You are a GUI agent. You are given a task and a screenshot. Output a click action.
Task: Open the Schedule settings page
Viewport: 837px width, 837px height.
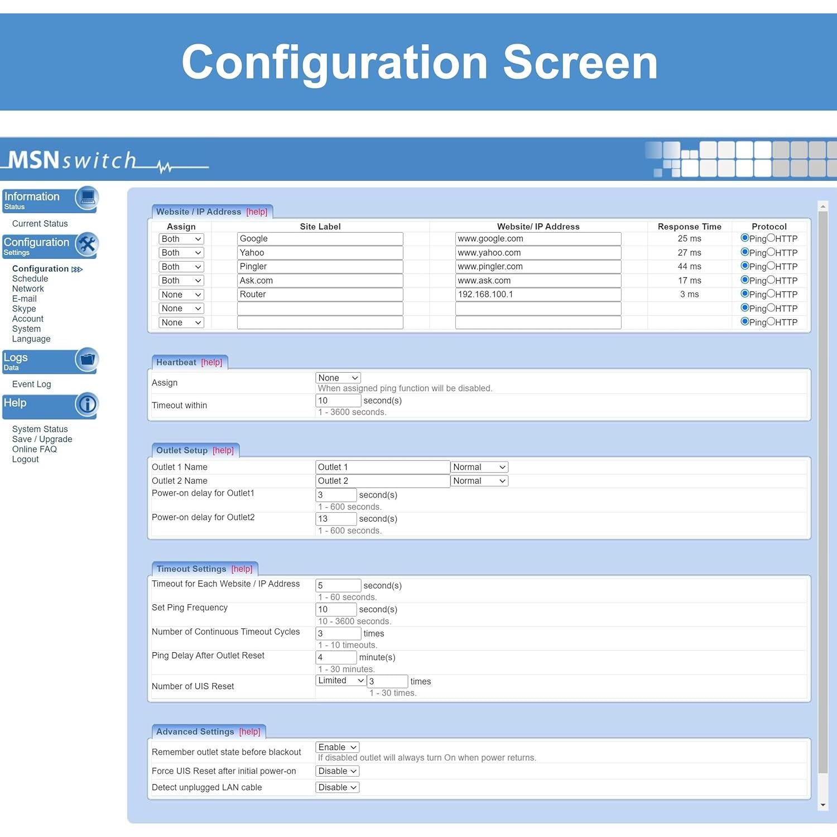pyautogui.click(x=30, y=279)
